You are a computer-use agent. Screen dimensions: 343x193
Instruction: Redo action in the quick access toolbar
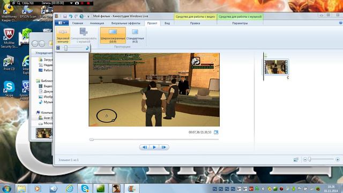coord(76,16)
